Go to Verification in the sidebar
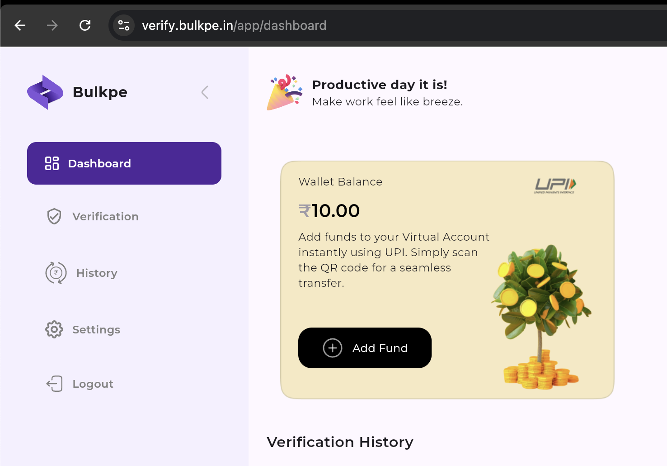 tap(105, 217)
